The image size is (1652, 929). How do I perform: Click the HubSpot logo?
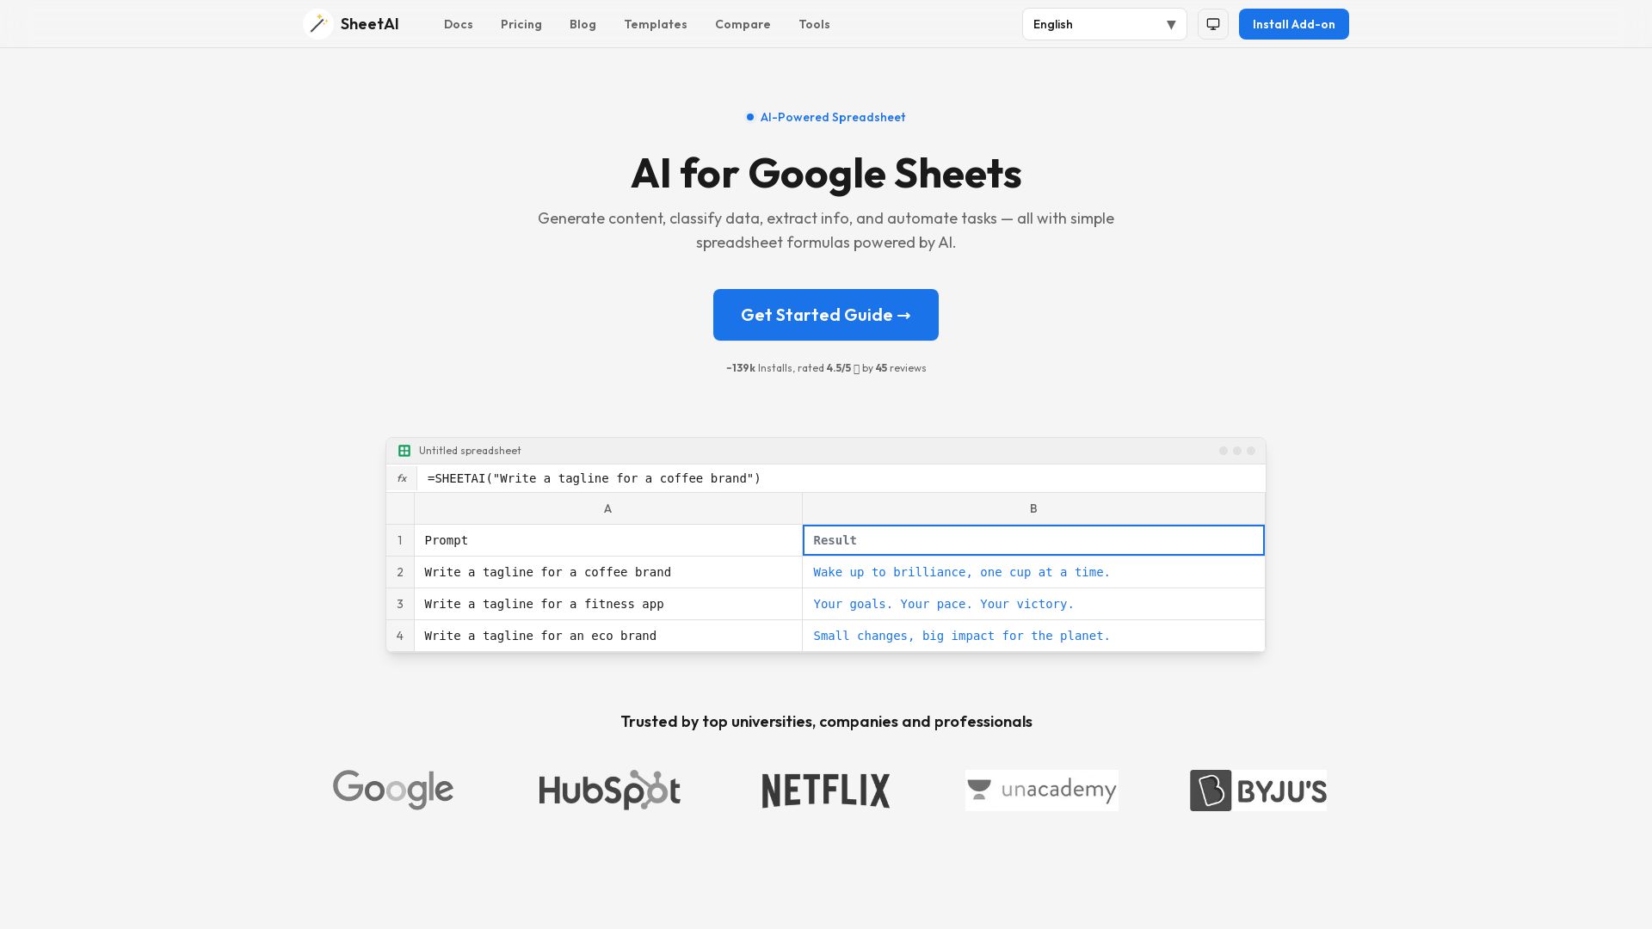point(609,790)
